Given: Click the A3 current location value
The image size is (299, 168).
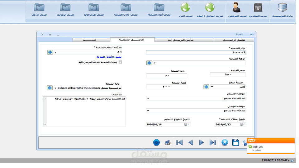Looking at the screenshot, I should tap(119, 52).
